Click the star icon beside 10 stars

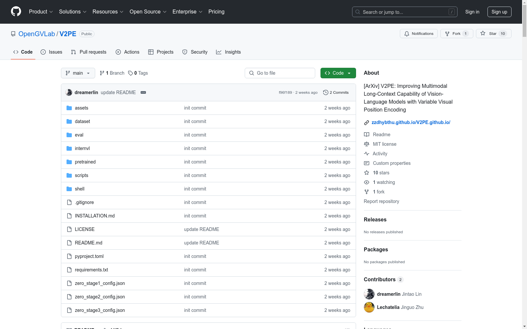pos(367,173)
